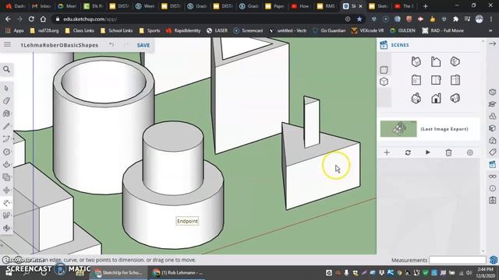
Task: Redo the undone action
Action: [126, 45]
